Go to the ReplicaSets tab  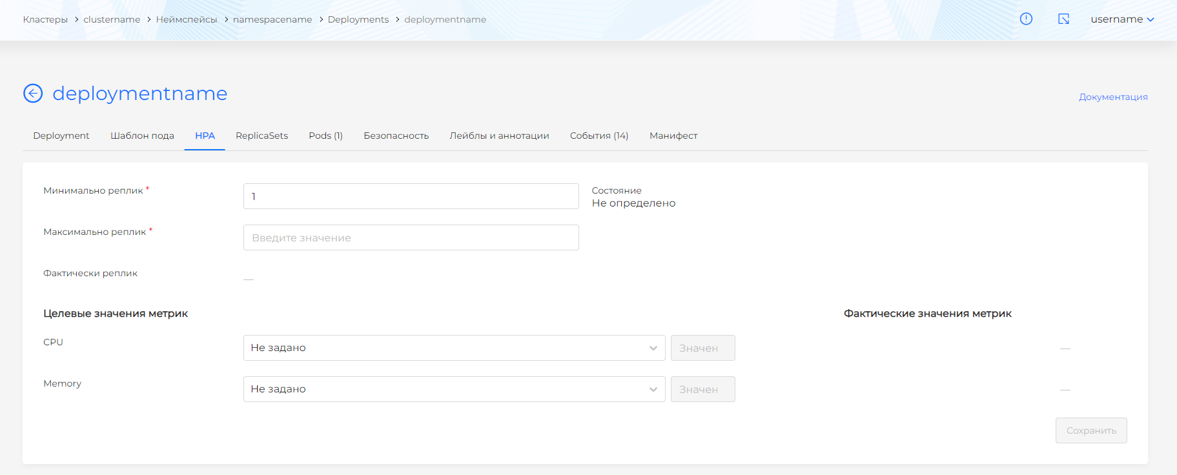[x=261, y=136]
